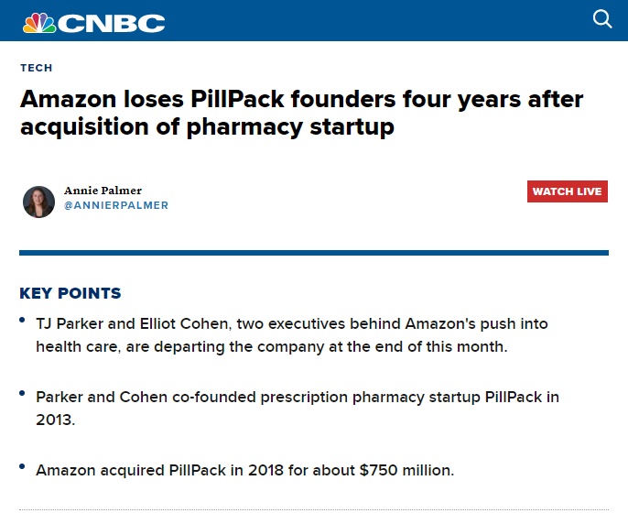
Task: Select the key point about co-founding PillPack in 2013
Action: [x=297, y=408]
